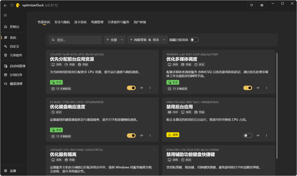Open more options for 优化多媒体调度

pyautogui.click(x=267, y=88)
